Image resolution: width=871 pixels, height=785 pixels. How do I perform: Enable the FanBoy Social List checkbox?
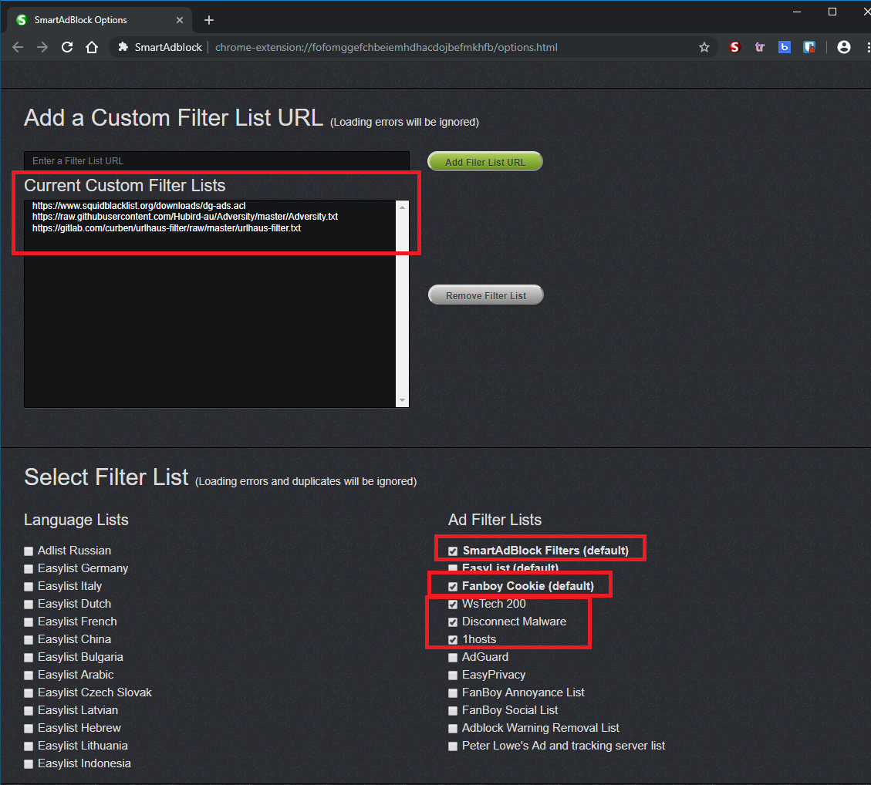[x=453, y=711]
